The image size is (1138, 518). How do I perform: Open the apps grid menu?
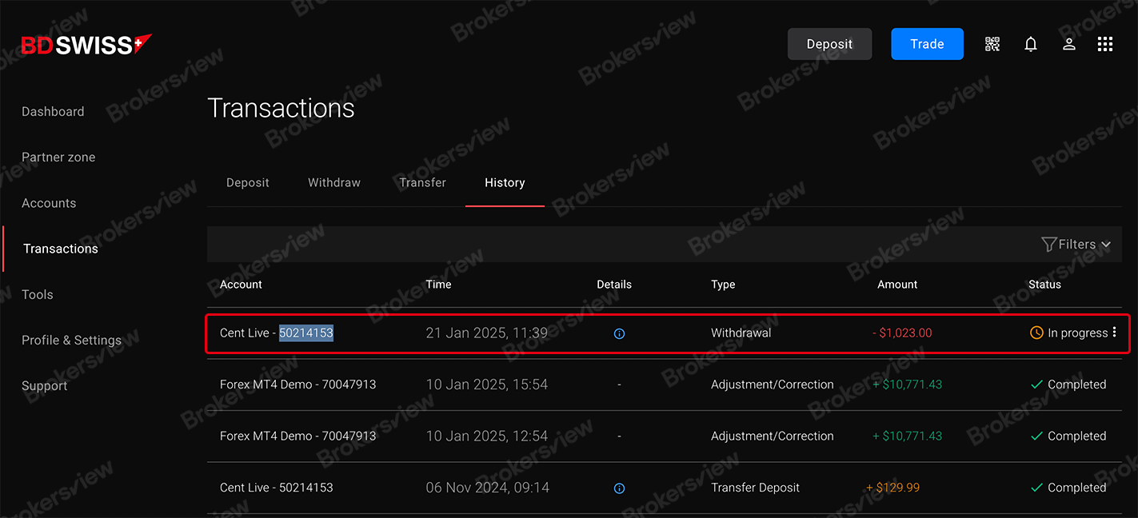point(1105,44)
